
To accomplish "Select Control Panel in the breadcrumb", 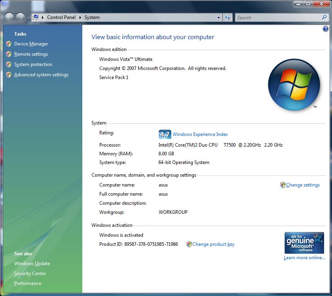I will point(61,17).
